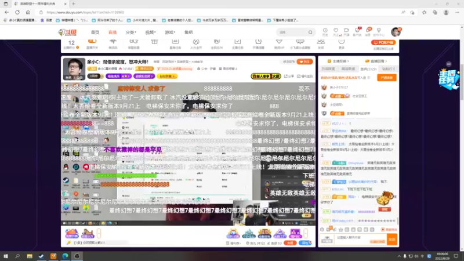Switch to the 周活跃度 tab
Viewport: 464px width, 261px height.
(348, 68)
